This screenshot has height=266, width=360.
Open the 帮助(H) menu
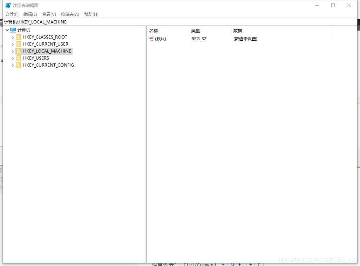click(91, 14)
